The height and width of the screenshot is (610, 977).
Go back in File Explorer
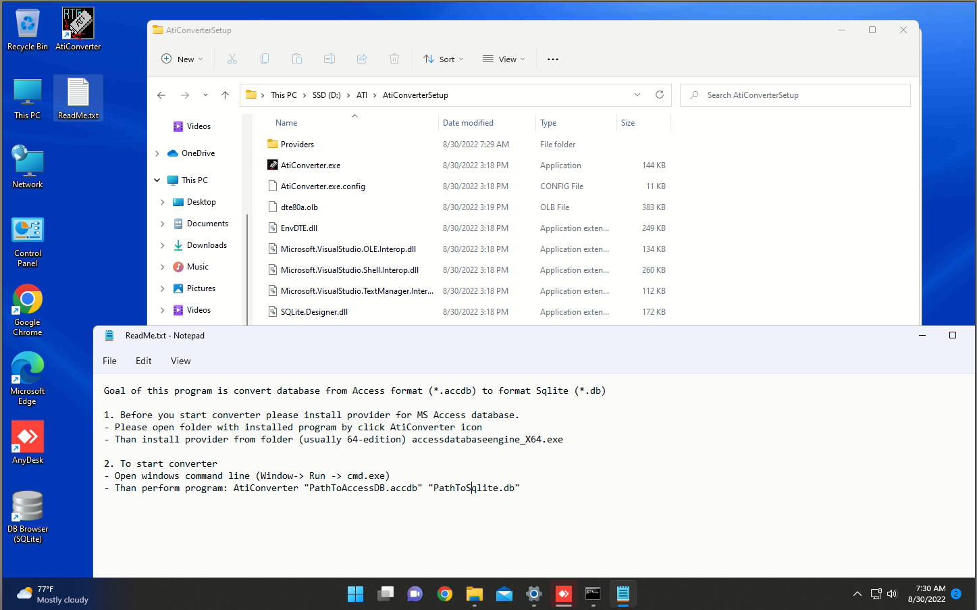(161, 95)
